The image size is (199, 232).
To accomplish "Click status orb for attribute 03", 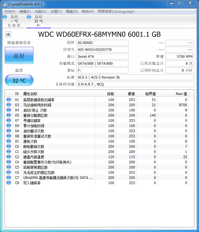I will (x=9, y=105).
